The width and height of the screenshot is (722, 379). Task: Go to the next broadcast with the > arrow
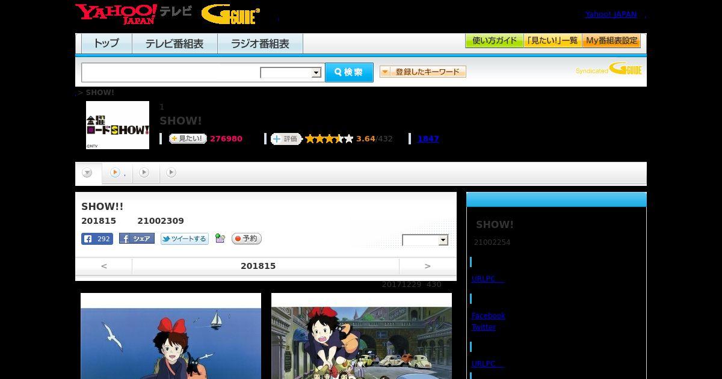pos(428,266)
